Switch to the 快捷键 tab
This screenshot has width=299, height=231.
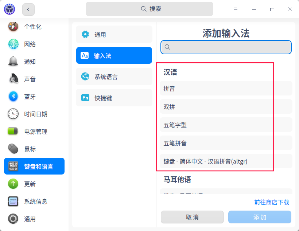[114, 98]
